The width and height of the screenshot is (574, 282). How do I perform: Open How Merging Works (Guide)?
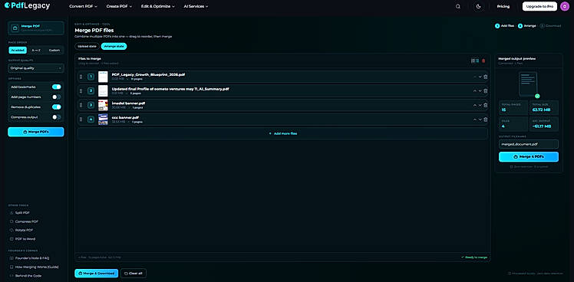click(x=34, y=267)
